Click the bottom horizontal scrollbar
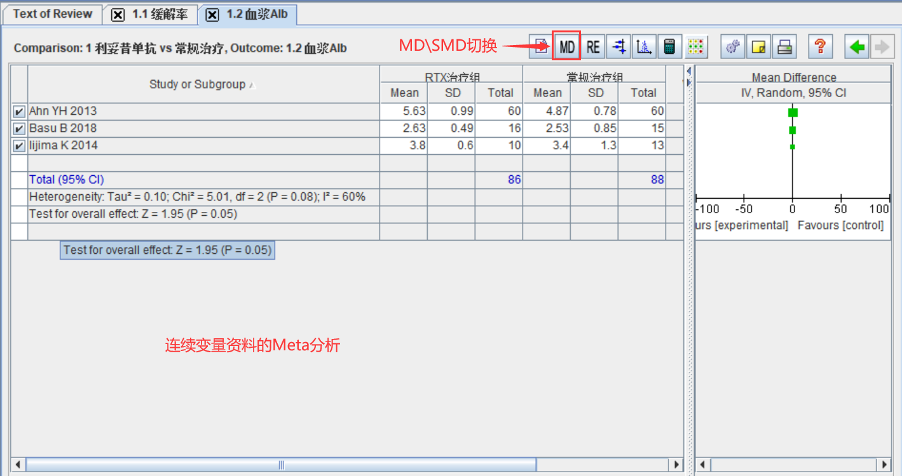Screen dimensions: 902x476 (280, 465)
